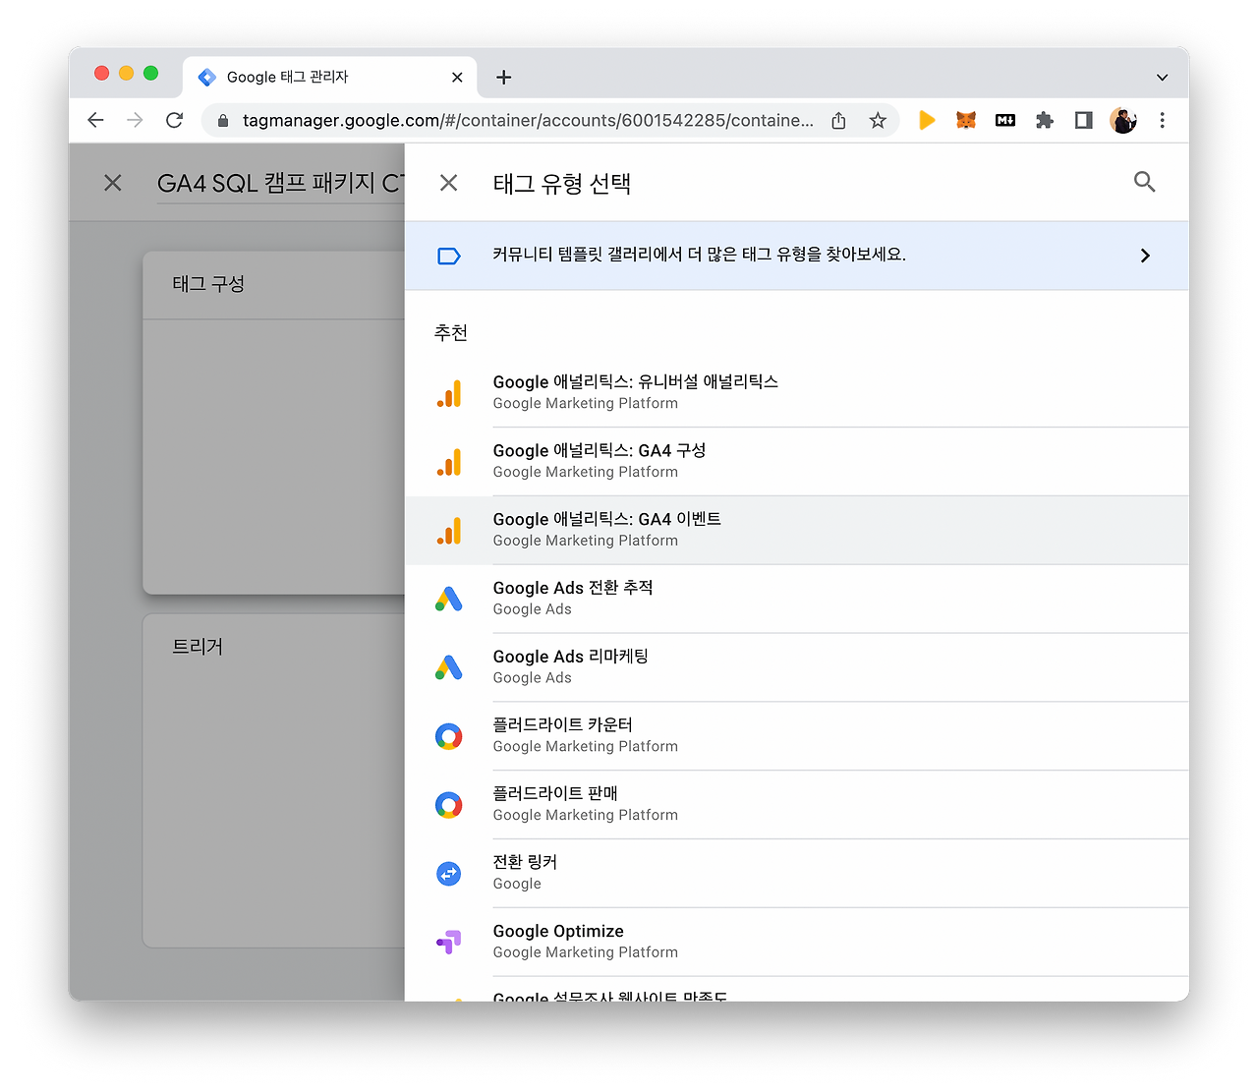Choose 전환 링커 tag type
Screen dimensions: 1258x1092
click(x=796, y=874)
